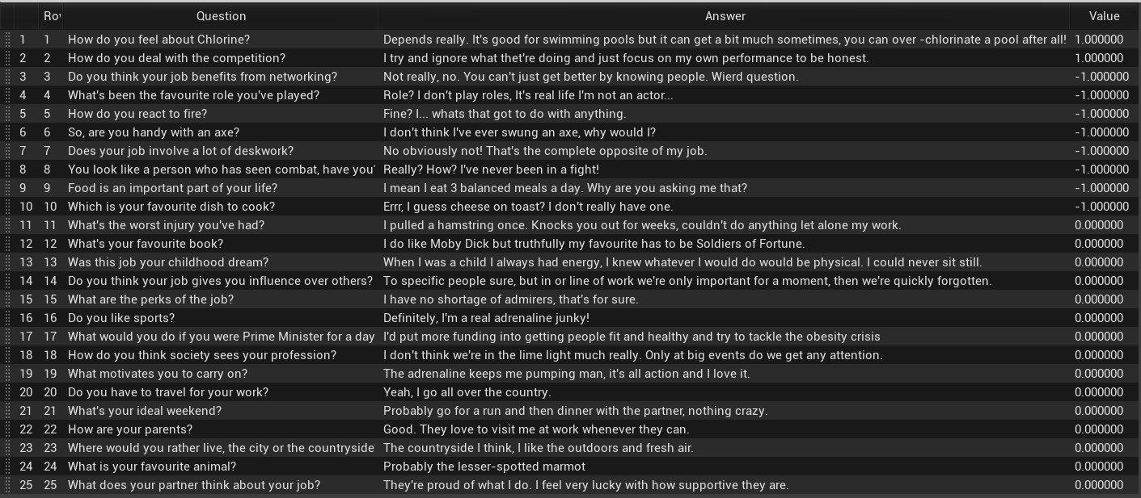Screen dimensions: 1141x498
Task: Click the 'How are your parents?' question cell
Action: click(221, 429)
